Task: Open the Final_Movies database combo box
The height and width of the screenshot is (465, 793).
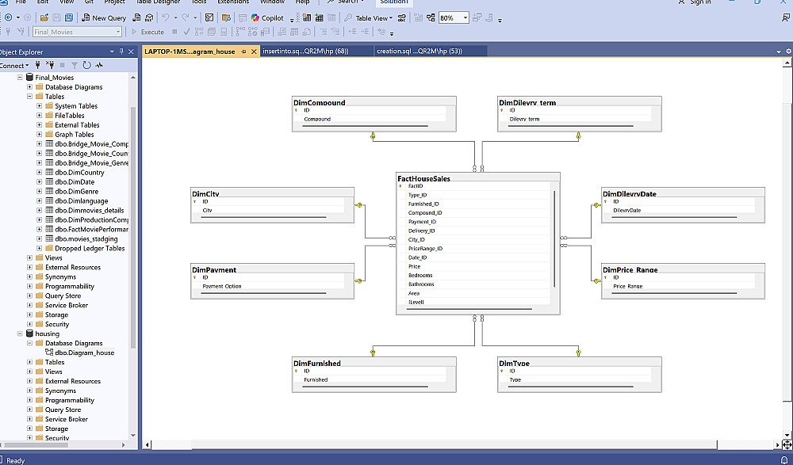Action: [78, 32]
